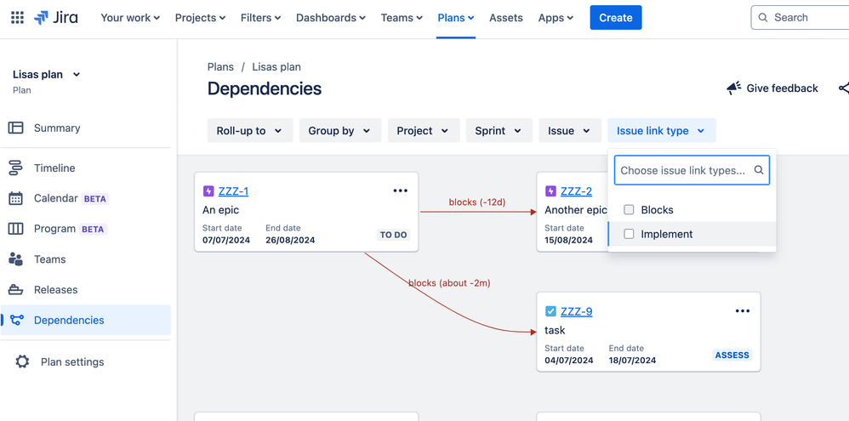The width and height of the screenshot is (849, 421).
Task: Check the Implement issue link type
Action: [x=630, y=234]
